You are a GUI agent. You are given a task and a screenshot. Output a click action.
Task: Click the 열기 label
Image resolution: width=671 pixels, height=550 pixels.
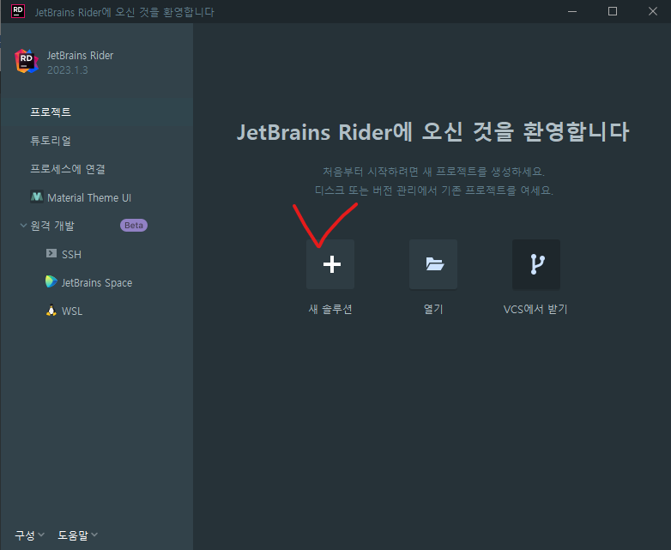coord(433,309)
